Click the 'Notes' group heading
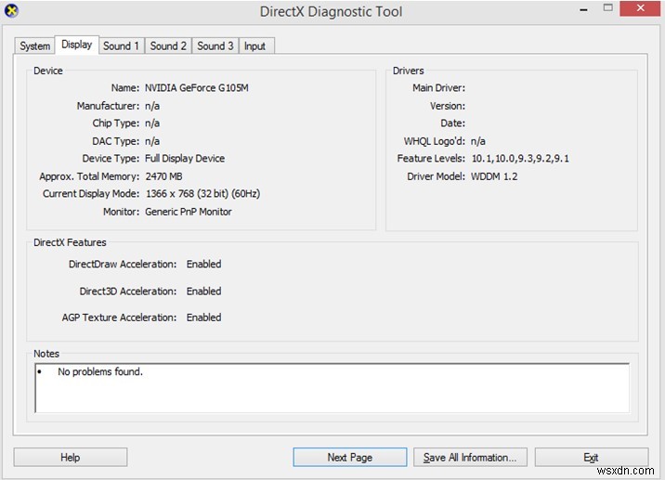 pos(46,354)
